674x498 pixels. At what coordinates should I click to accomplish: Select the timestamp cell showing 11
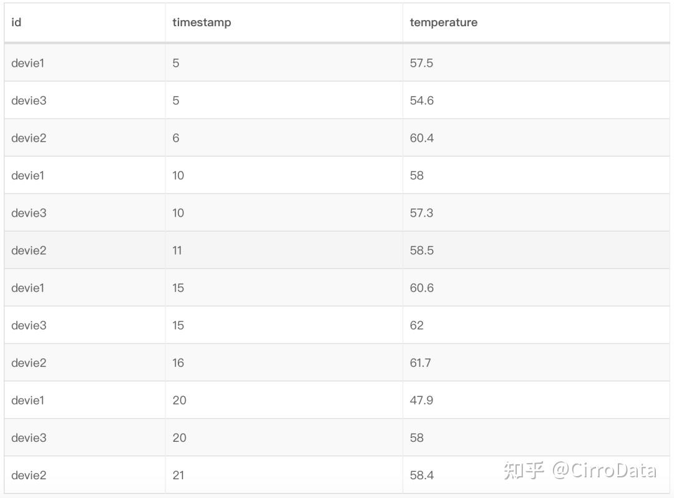[177, 250]
